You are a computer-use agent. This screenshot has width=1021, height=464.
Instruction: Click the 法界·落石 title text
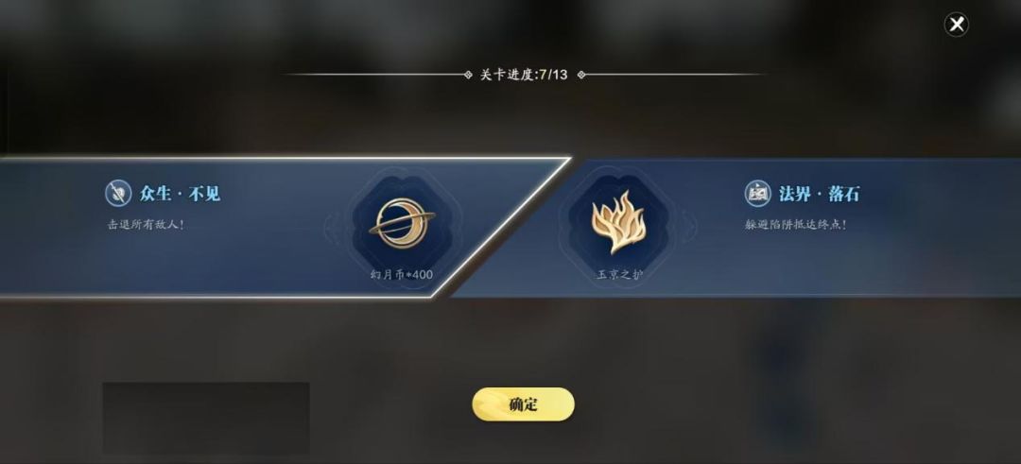(820, 194)
